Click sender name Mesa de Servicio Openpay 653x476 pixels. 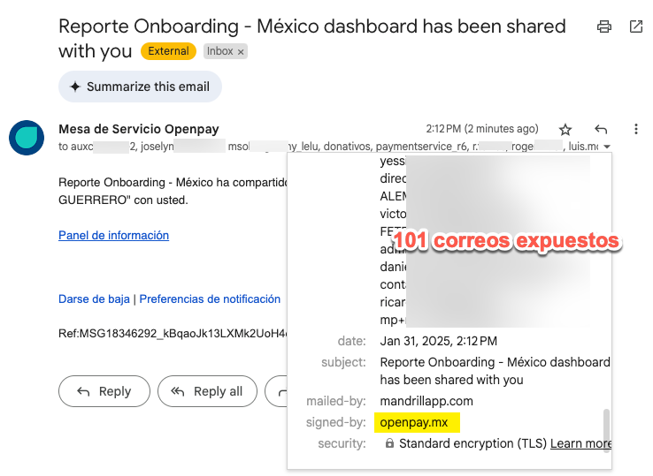point(139,129)
